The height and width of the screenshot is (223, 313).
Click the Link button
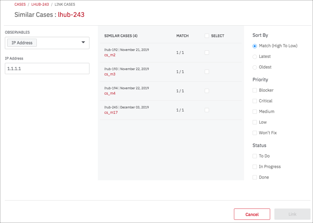pyautogui.click(x=292, y=214)
